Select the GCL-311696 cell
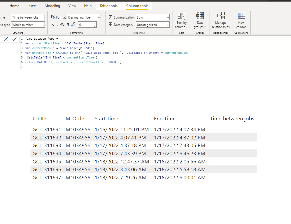 pos(47,169)
